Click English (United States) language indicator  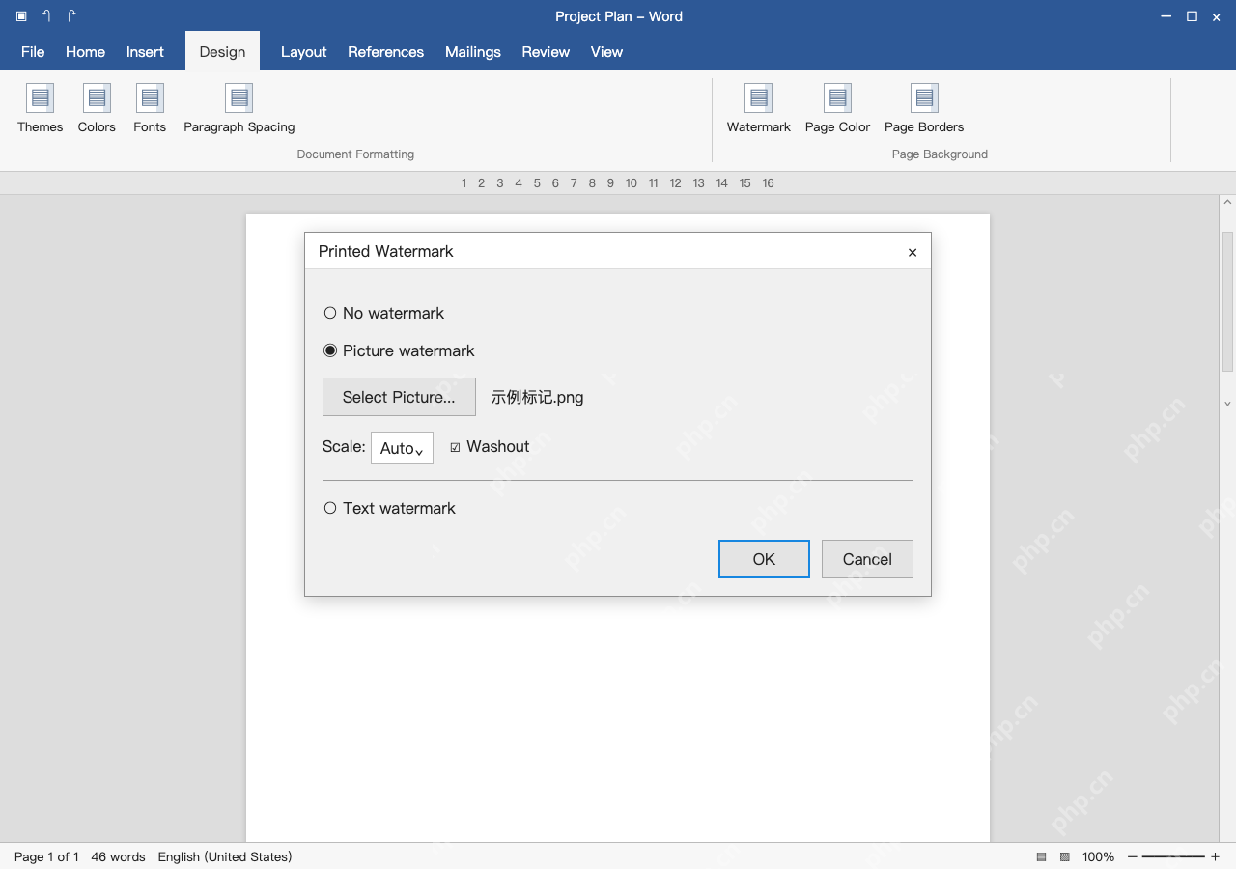[225, 857]
